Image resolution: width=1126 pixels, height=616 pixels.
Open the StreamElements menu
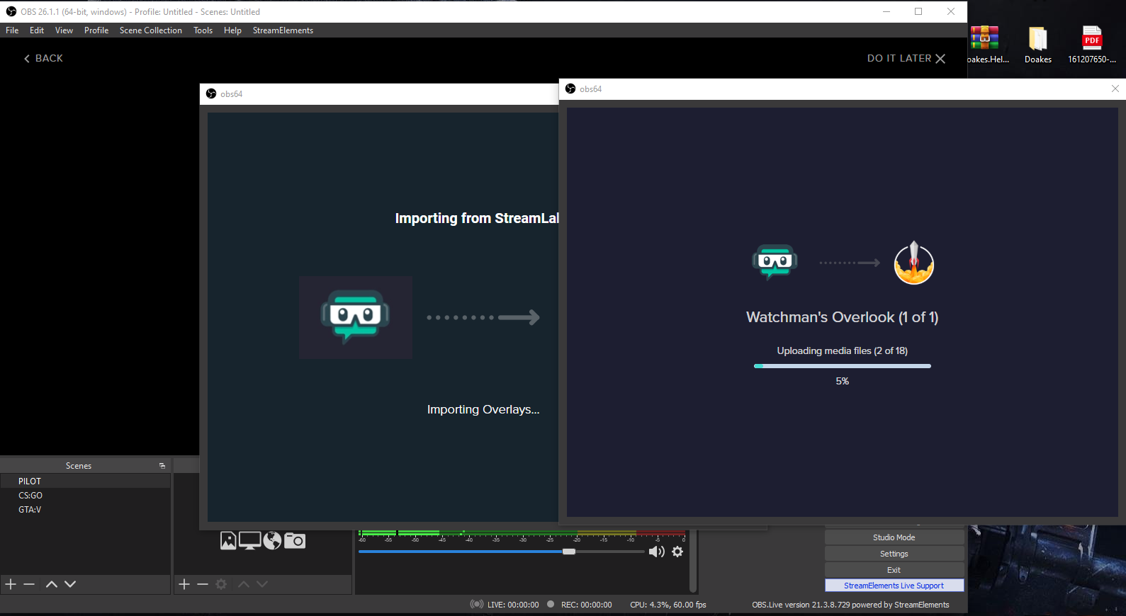click(x=283, y=30)
